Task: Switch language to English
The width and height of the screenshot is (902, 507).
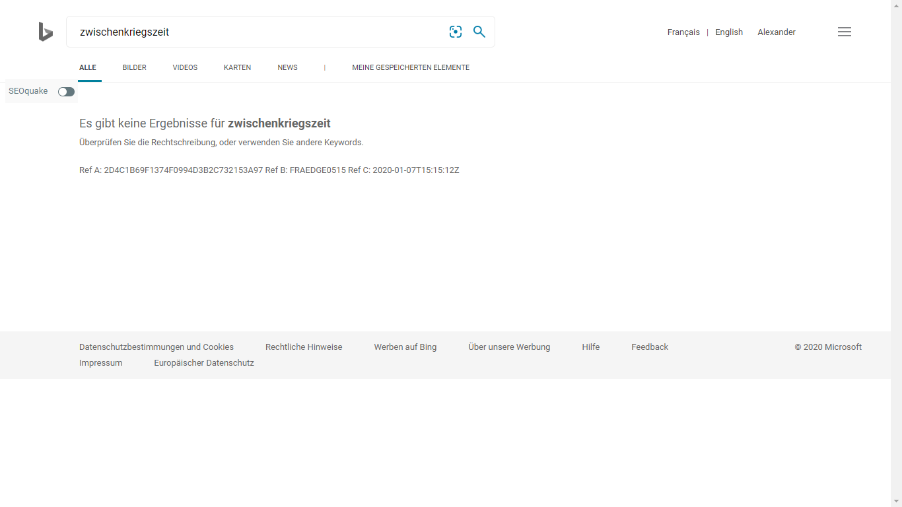Action: click(x=729, y=32)
